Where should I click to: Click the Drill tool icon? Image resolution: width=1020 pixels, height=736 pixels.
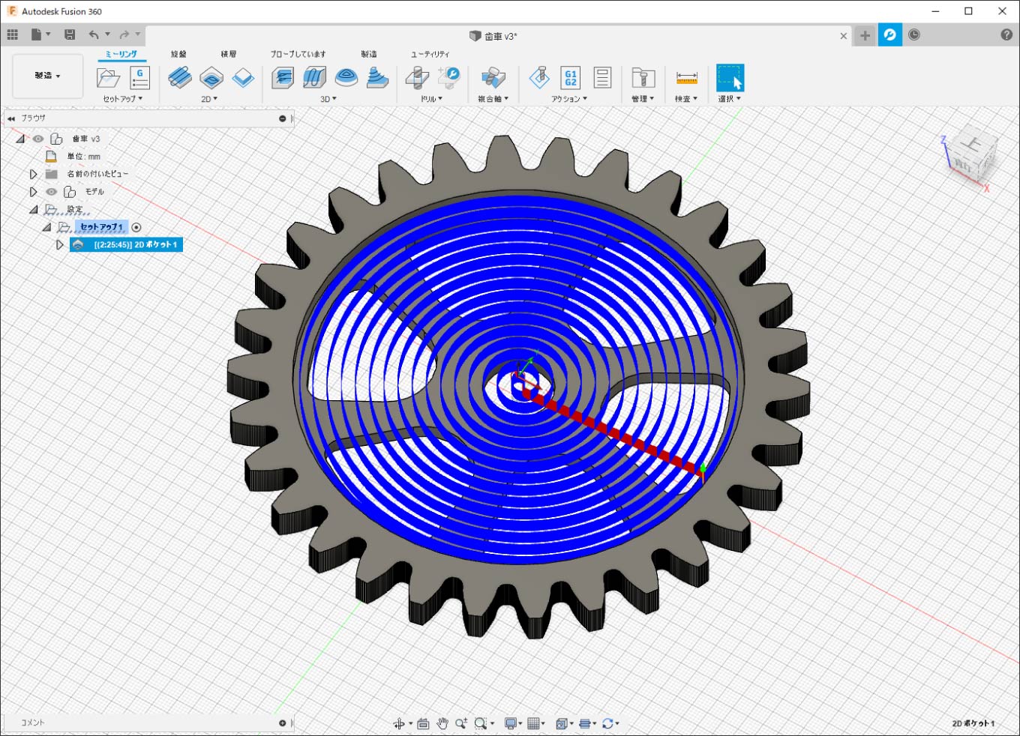click(417, 77)
